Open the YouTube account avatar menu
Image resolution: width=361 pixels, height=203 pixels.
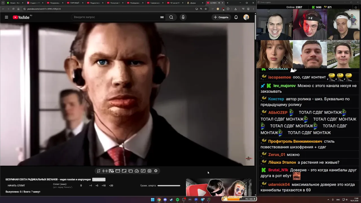point(246,17)
